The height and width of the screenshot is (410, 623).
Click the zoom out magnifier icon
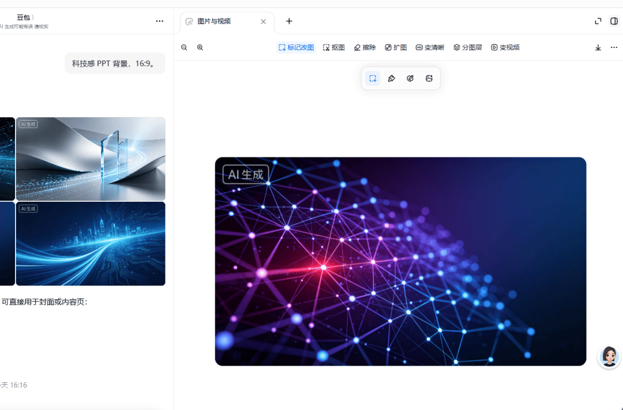(184, 47)
